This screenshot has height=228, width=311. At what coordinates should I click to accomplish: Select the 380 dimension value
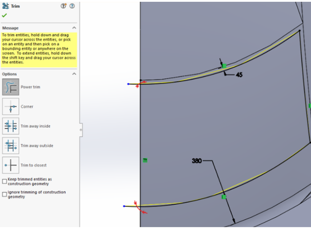(x=197, y=161)
